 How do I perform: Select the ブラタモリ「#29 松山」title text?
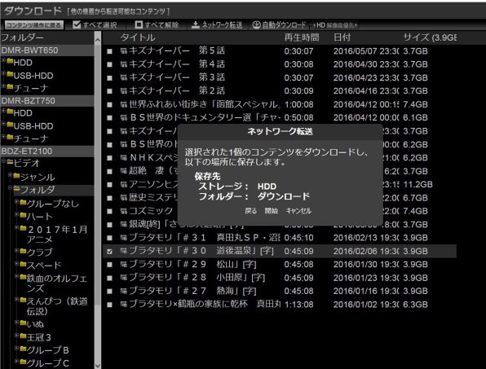pyautogui.click(x=192, y=265)
